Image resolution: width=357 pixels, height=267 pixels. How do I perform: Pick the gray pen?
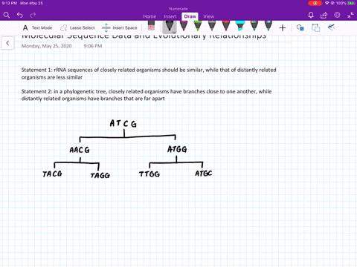click(212, 26)
